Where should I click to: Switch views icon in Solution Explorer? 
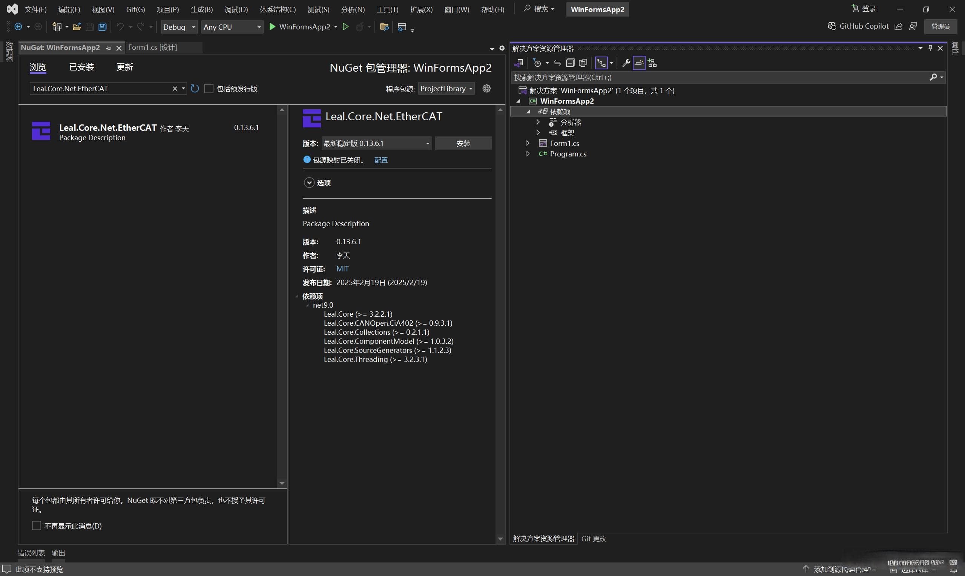coord(519,63)
